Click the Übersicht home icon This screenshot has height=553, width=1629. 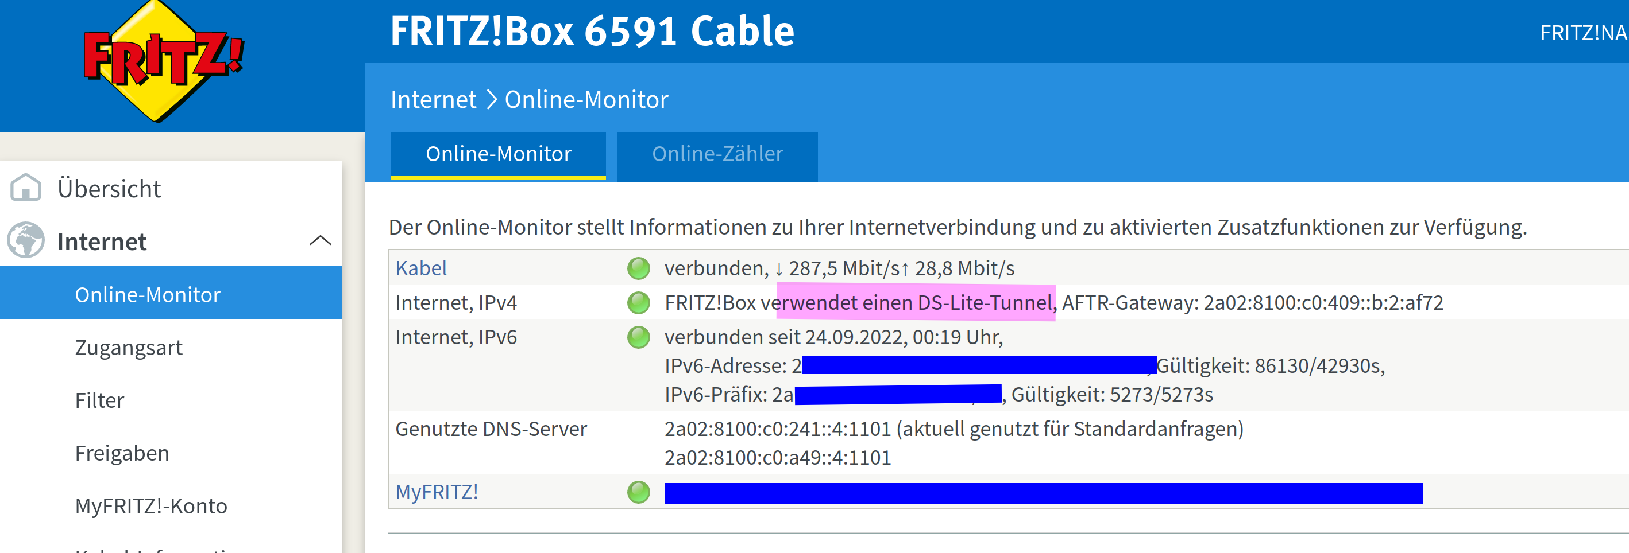click(26, 188)
